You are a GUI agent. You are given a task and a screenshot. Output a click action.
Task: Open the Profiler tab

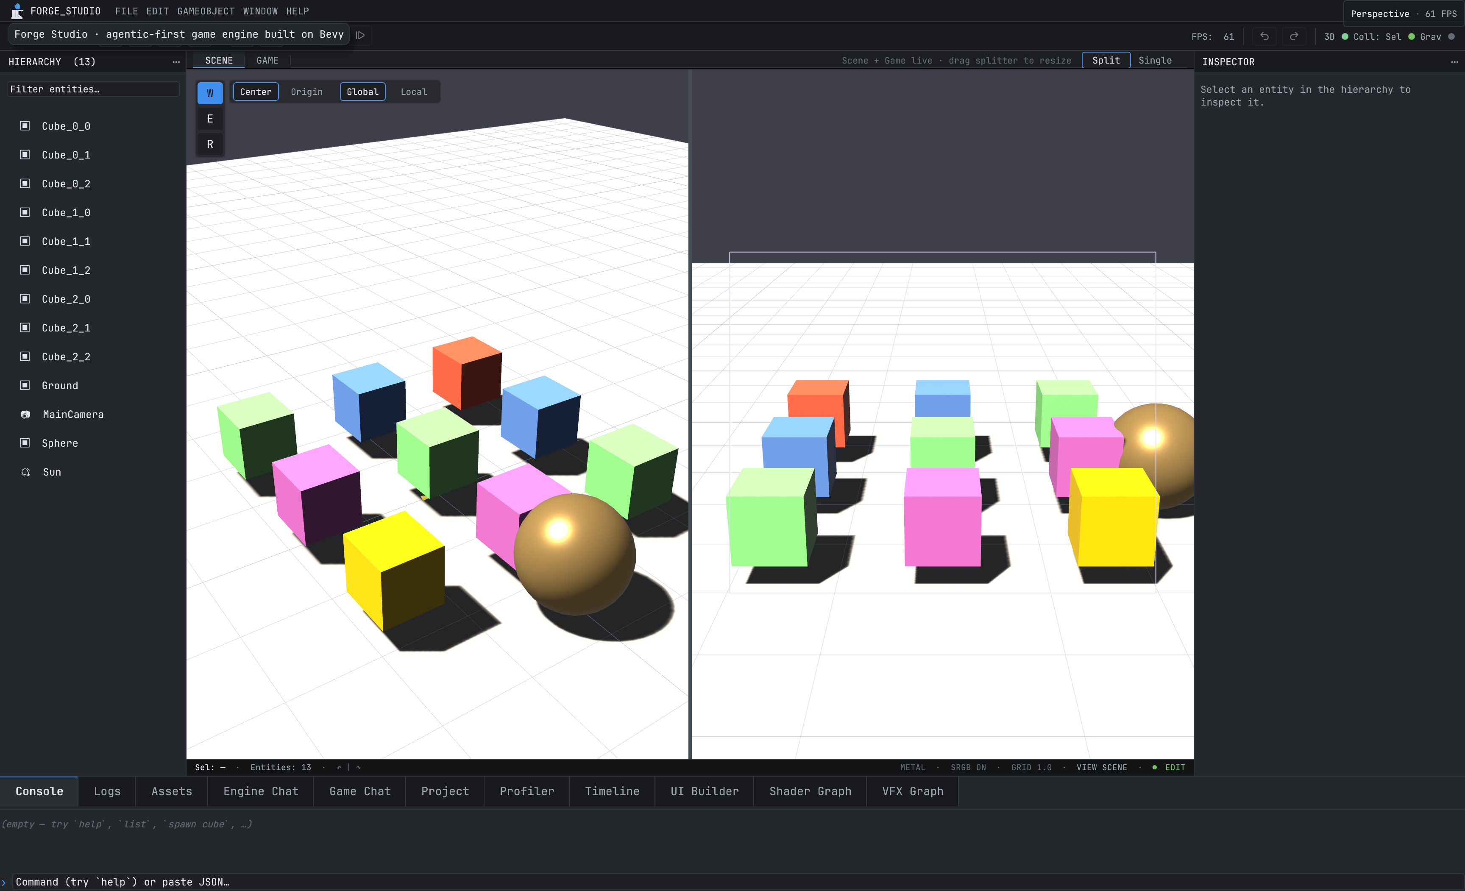tap(527, 791)
